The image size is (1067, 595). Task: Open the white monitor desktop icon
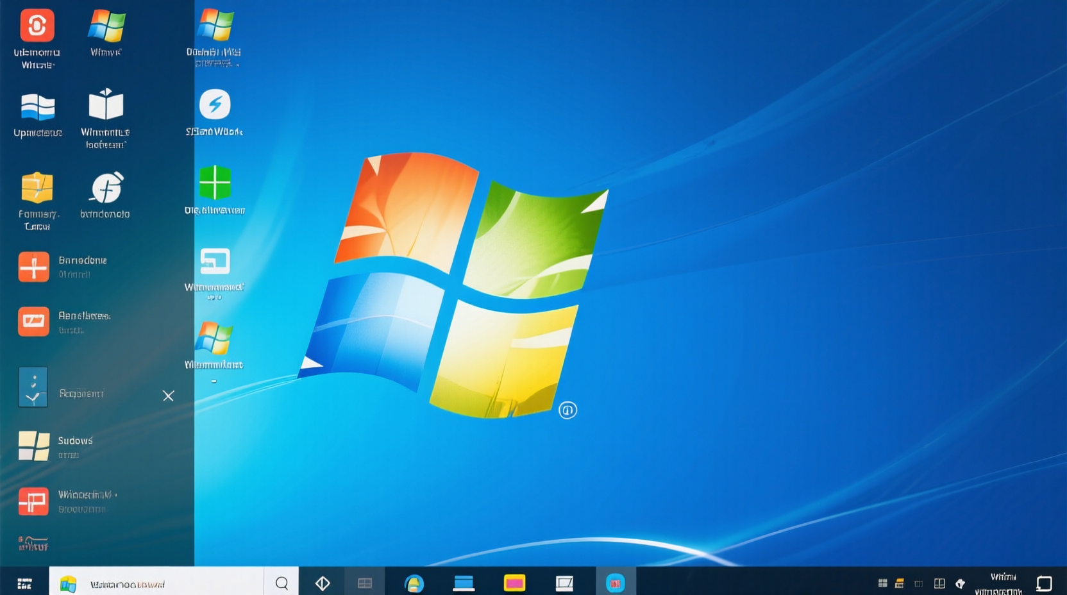tap(215, 262)
